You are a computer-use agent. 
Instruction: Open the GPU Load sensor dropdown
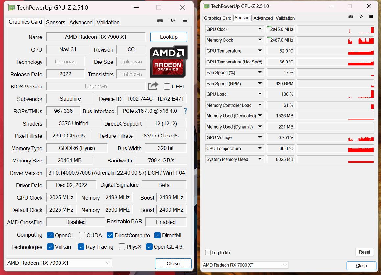[260, 94]
